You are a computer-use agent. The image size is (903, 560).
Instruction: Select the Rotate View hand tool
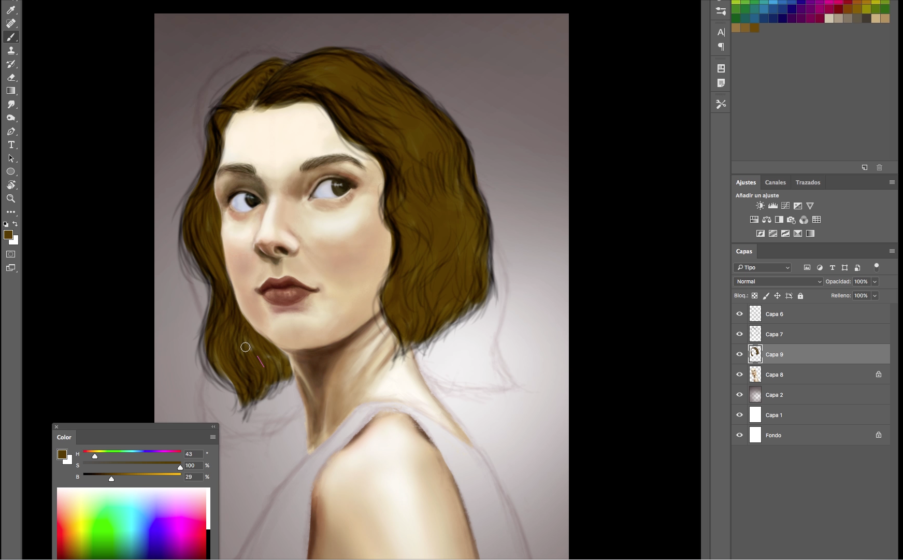tap(11, 185)
